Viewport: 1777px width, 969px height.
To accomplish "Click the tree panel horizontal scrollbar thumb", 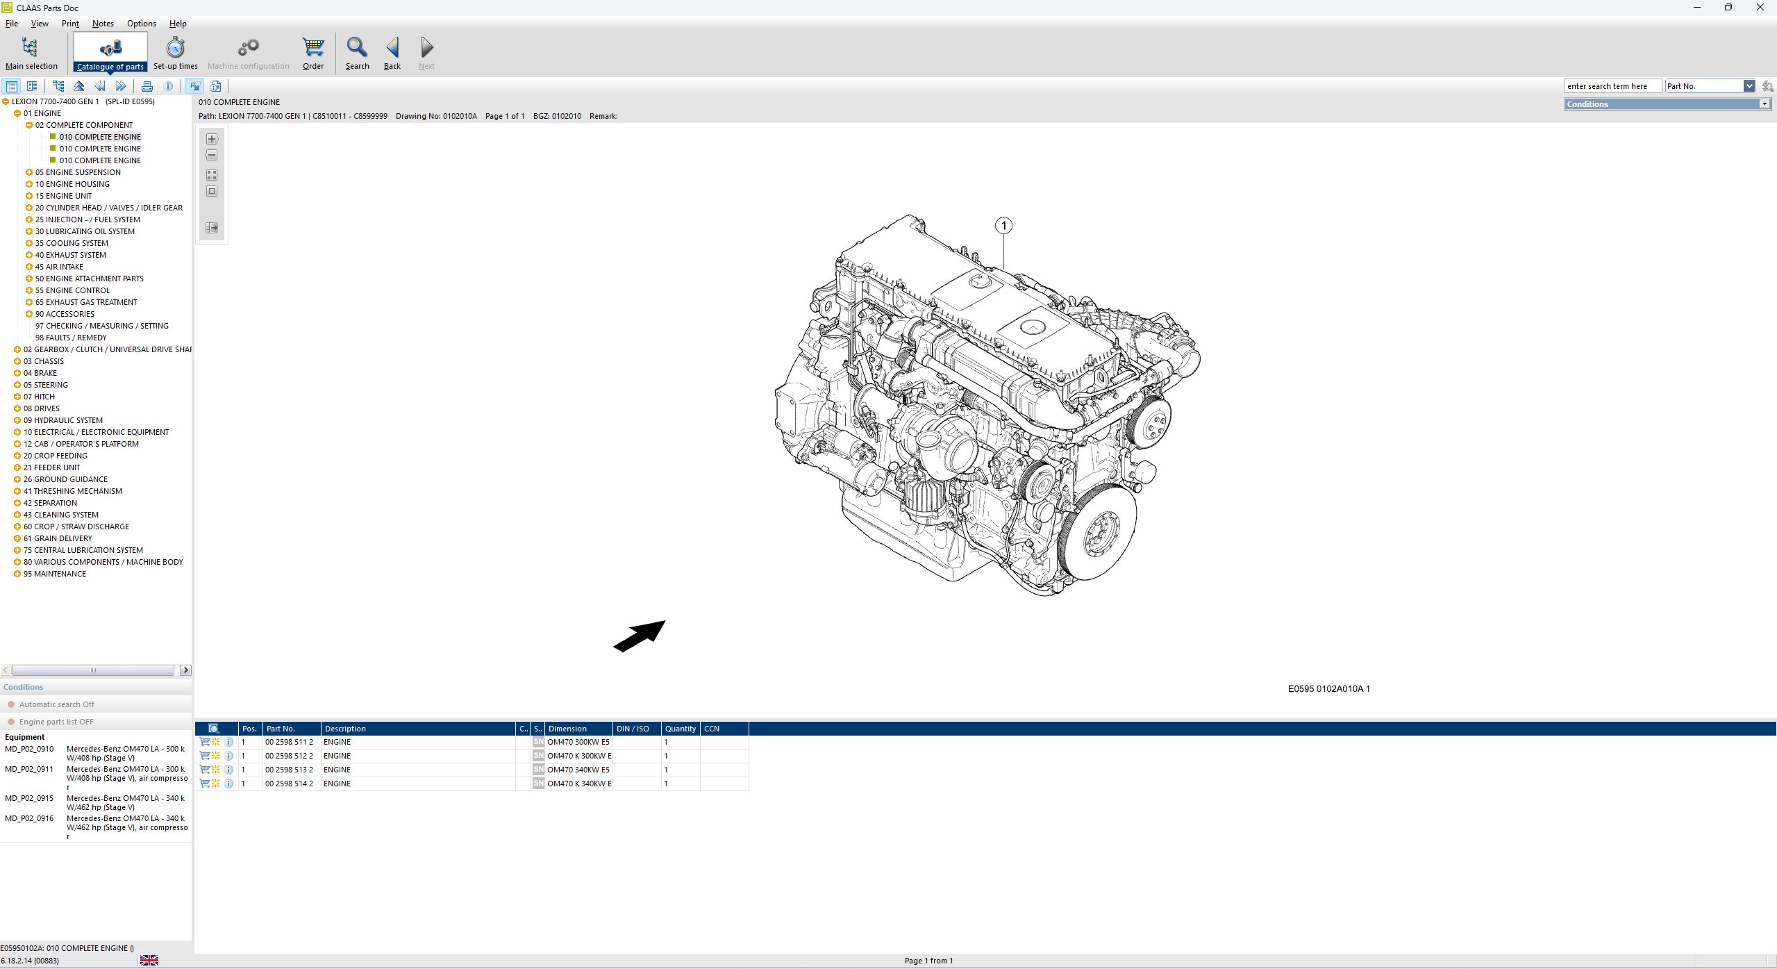I will 93,670.
